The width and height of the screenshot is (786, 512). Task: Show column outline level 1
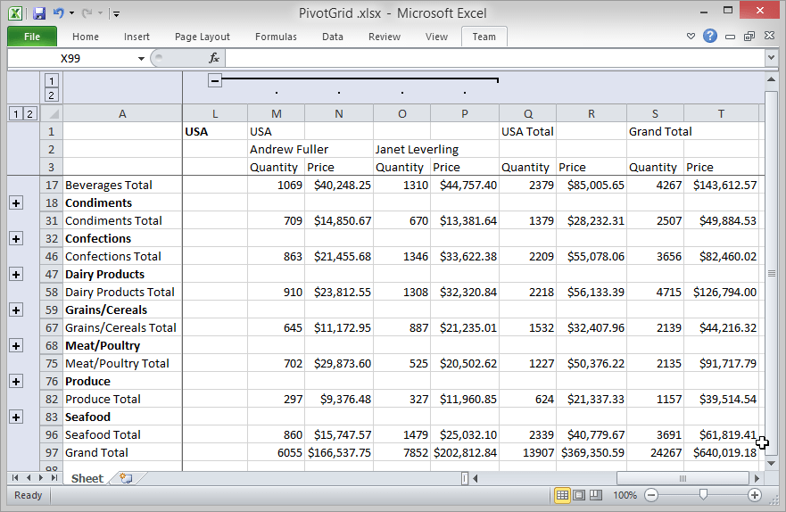tap(52, 80)
